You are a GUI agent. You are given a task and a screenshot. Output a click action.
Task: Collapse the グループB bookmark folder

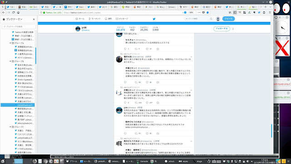[x=10, y=61]
